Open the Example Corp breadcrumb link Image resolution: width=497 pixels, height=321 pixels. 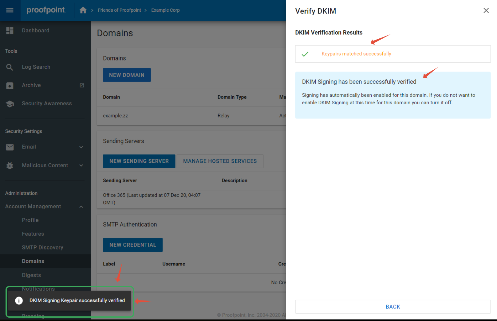[x=165, y=10]
